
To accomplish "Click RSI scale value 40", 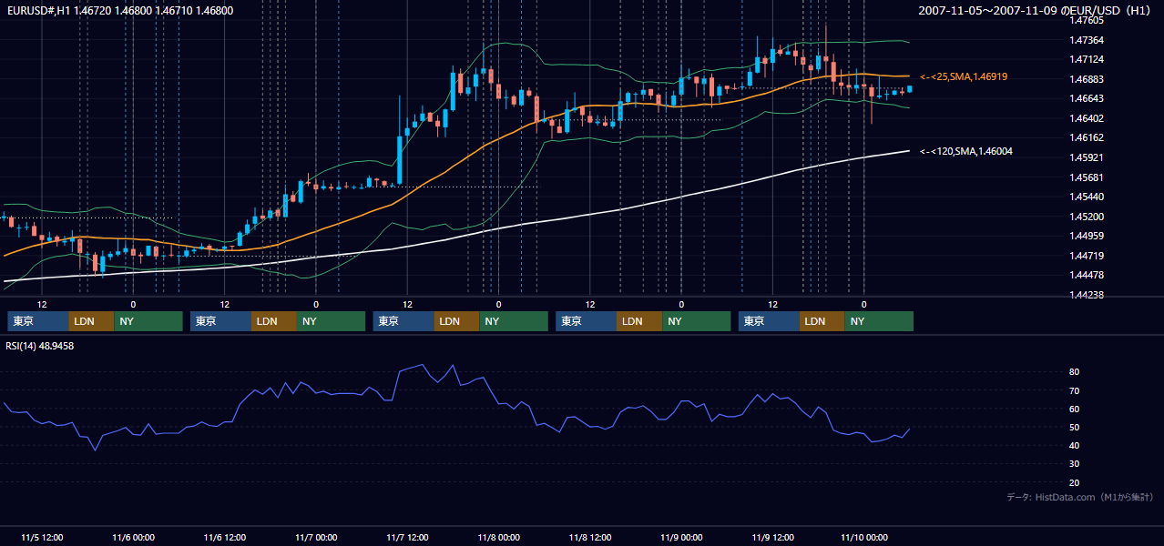I will point(1074,445).
